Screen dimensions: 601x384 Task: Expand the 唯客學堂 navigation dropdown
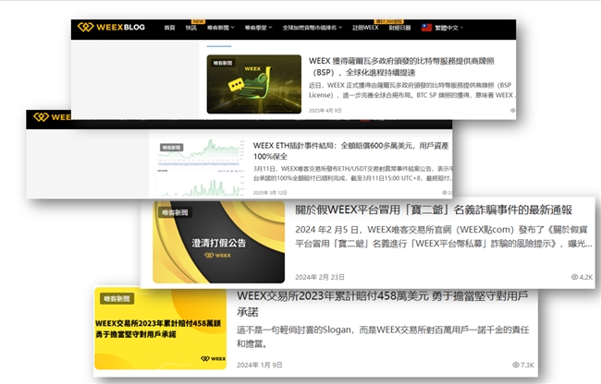pos(258,28)
